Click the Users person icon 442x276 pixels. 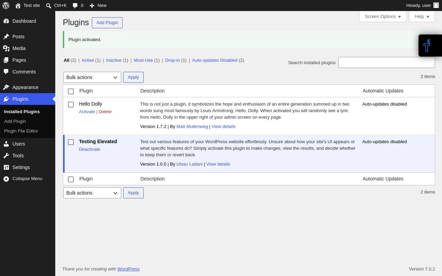pyautogui.click(x=6, y=144)
